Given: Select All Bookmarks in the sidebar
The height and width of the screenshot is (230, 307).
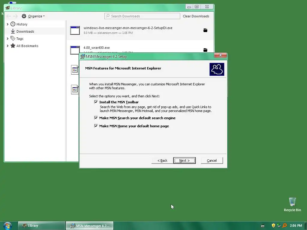Looking at the screenshot, I should click(x=27, y=46).
